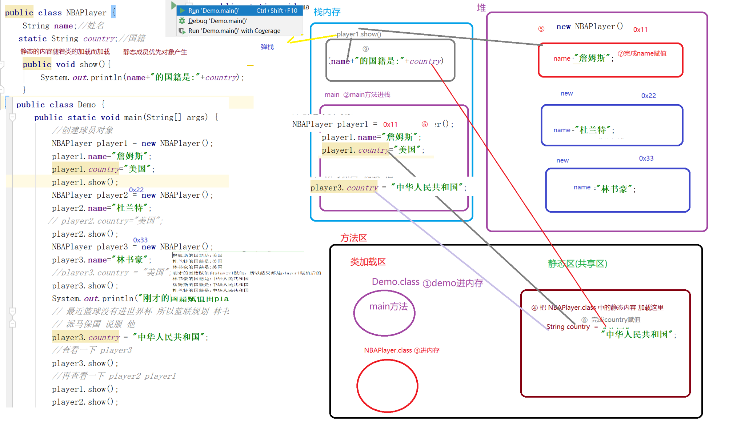Click 'name="杜兰特"' in heap box

[x=584, y=130]
